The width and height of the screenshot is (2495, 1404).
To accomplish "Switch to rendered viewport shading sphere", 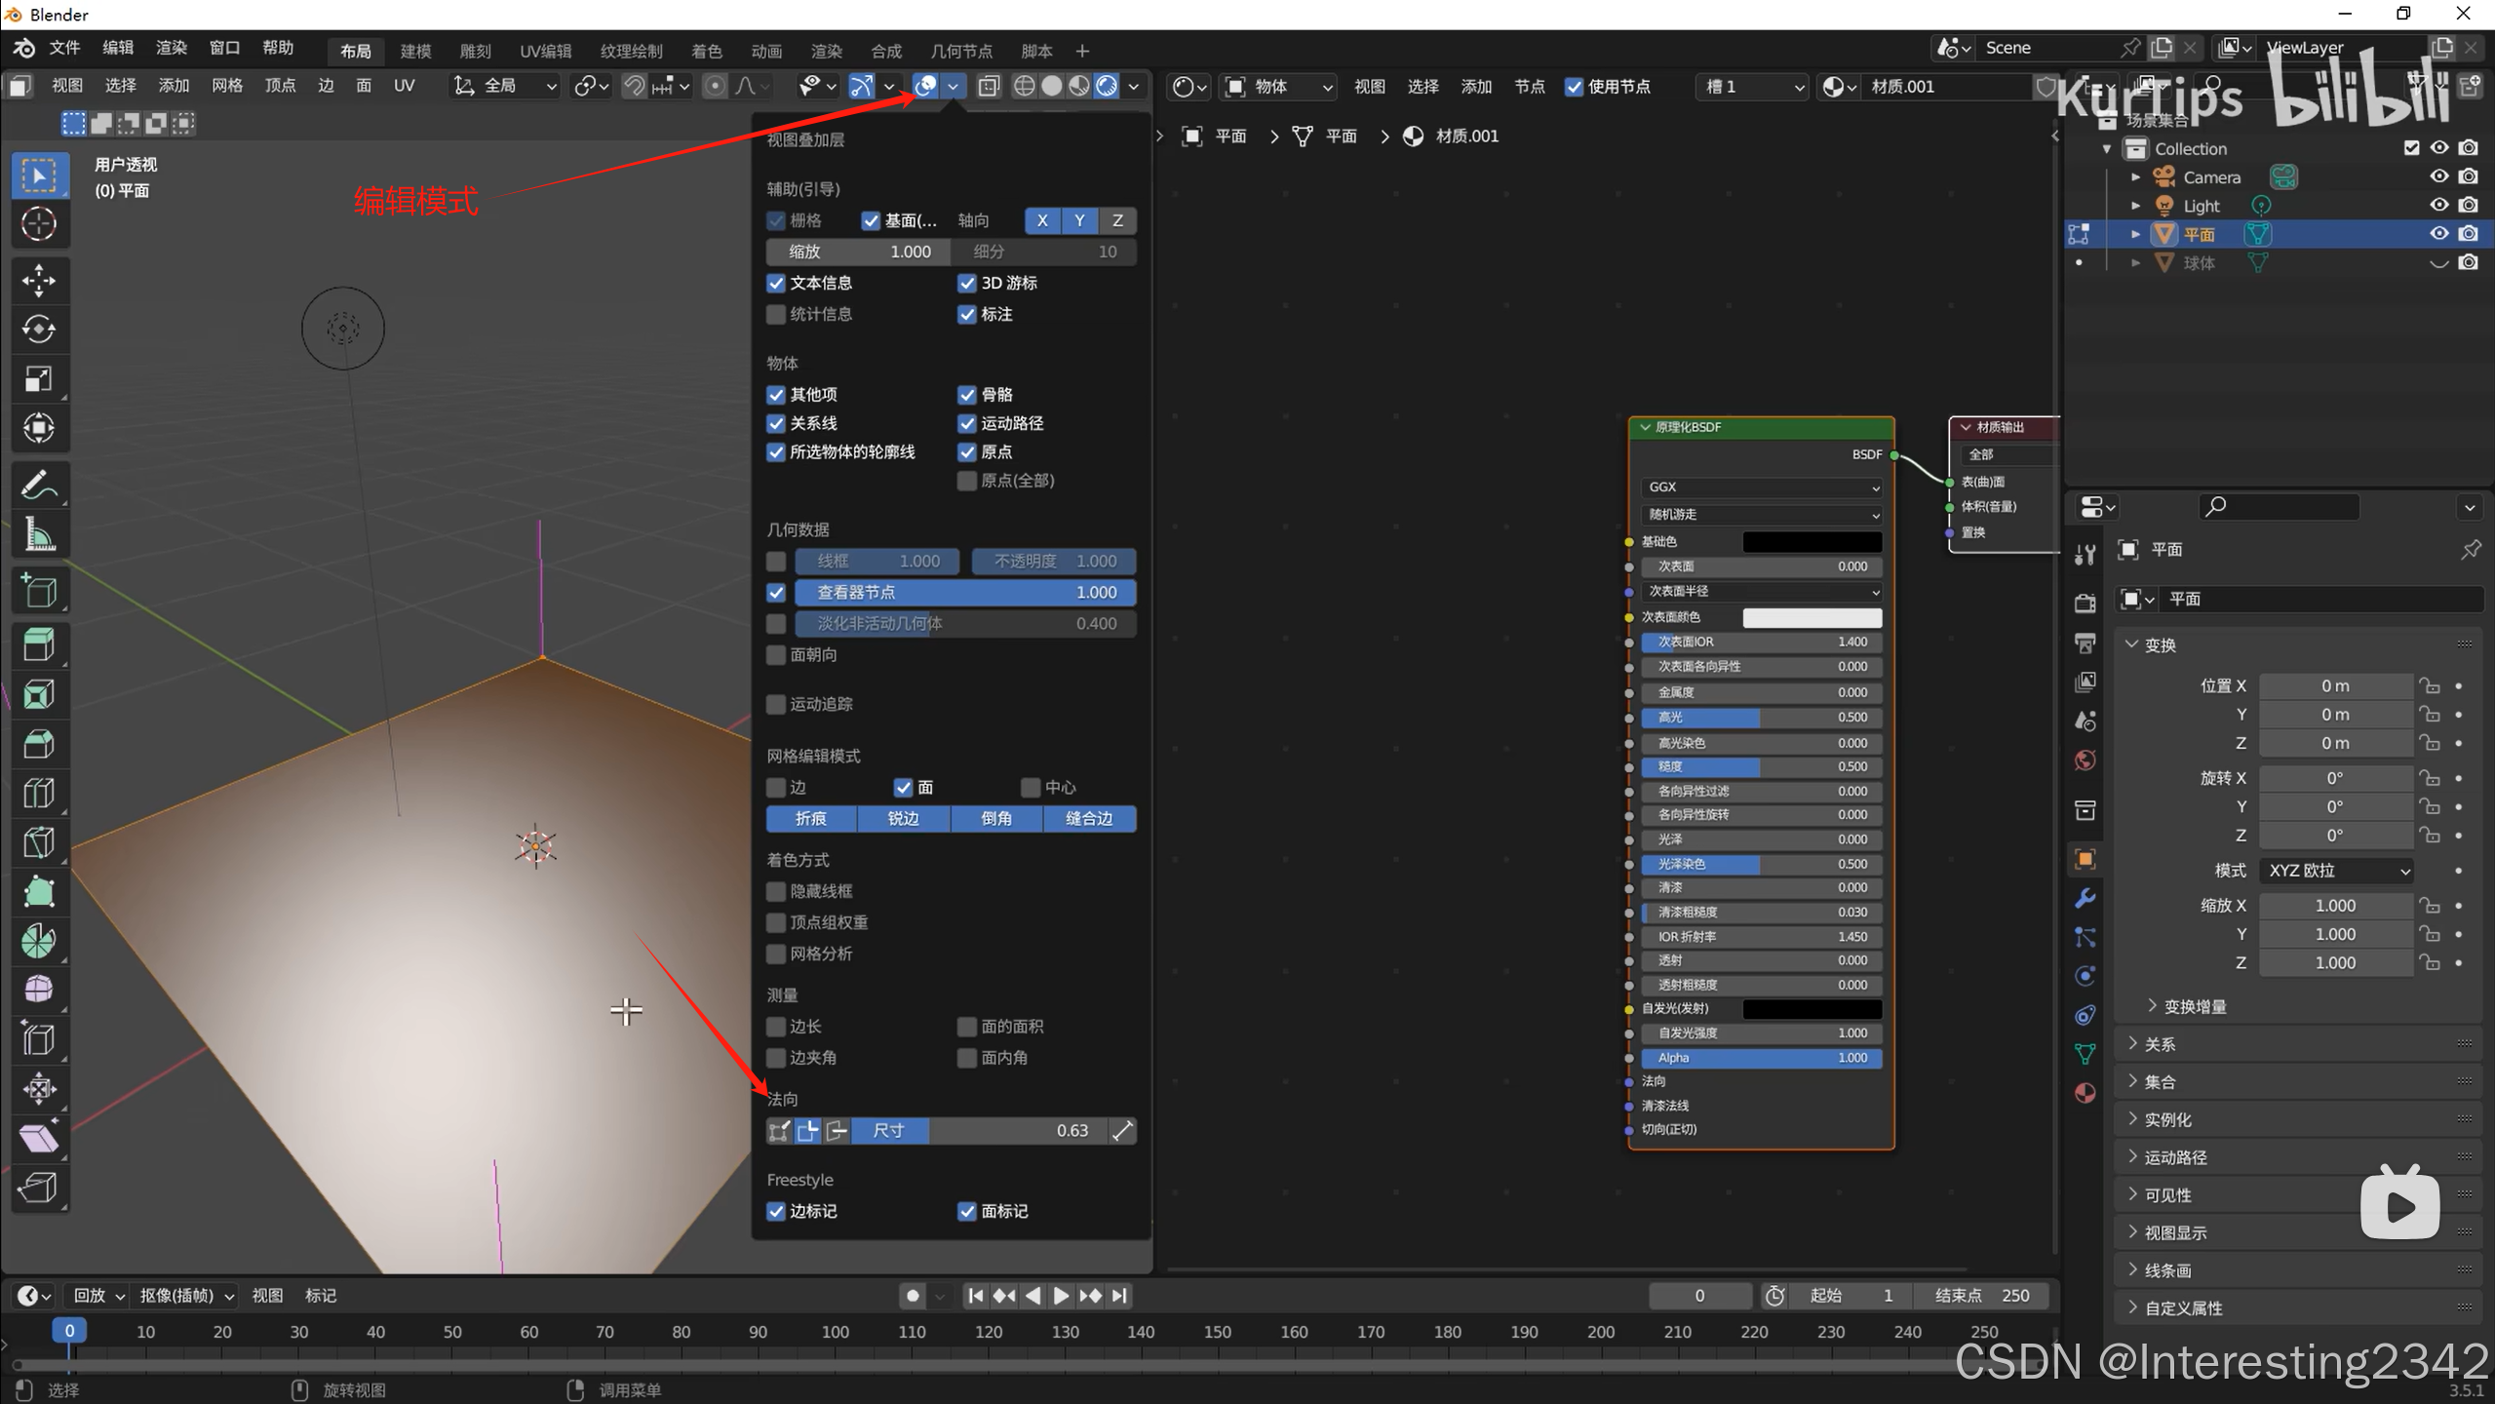I will pyautogui.click(x=1106, y=87).
